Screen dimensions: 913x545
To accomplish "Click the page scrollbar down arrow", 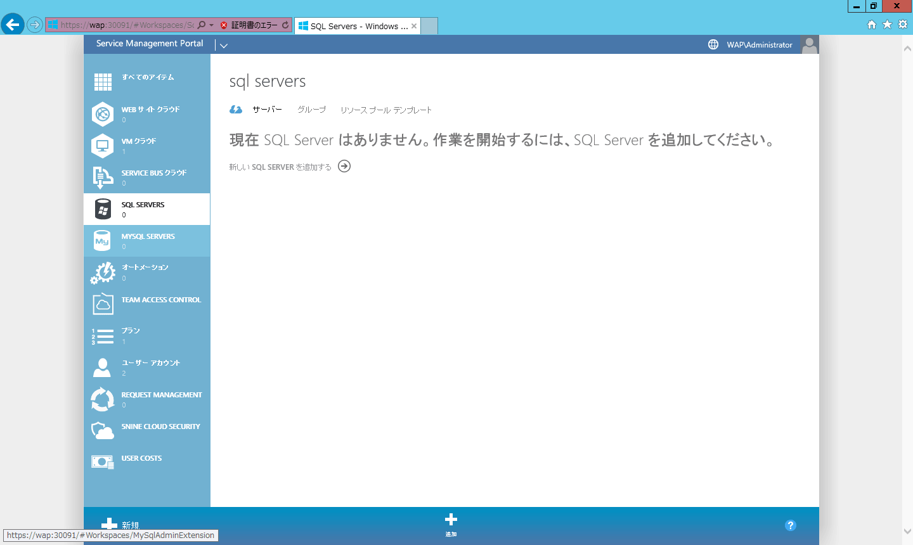I will click(x=907, y=531).
